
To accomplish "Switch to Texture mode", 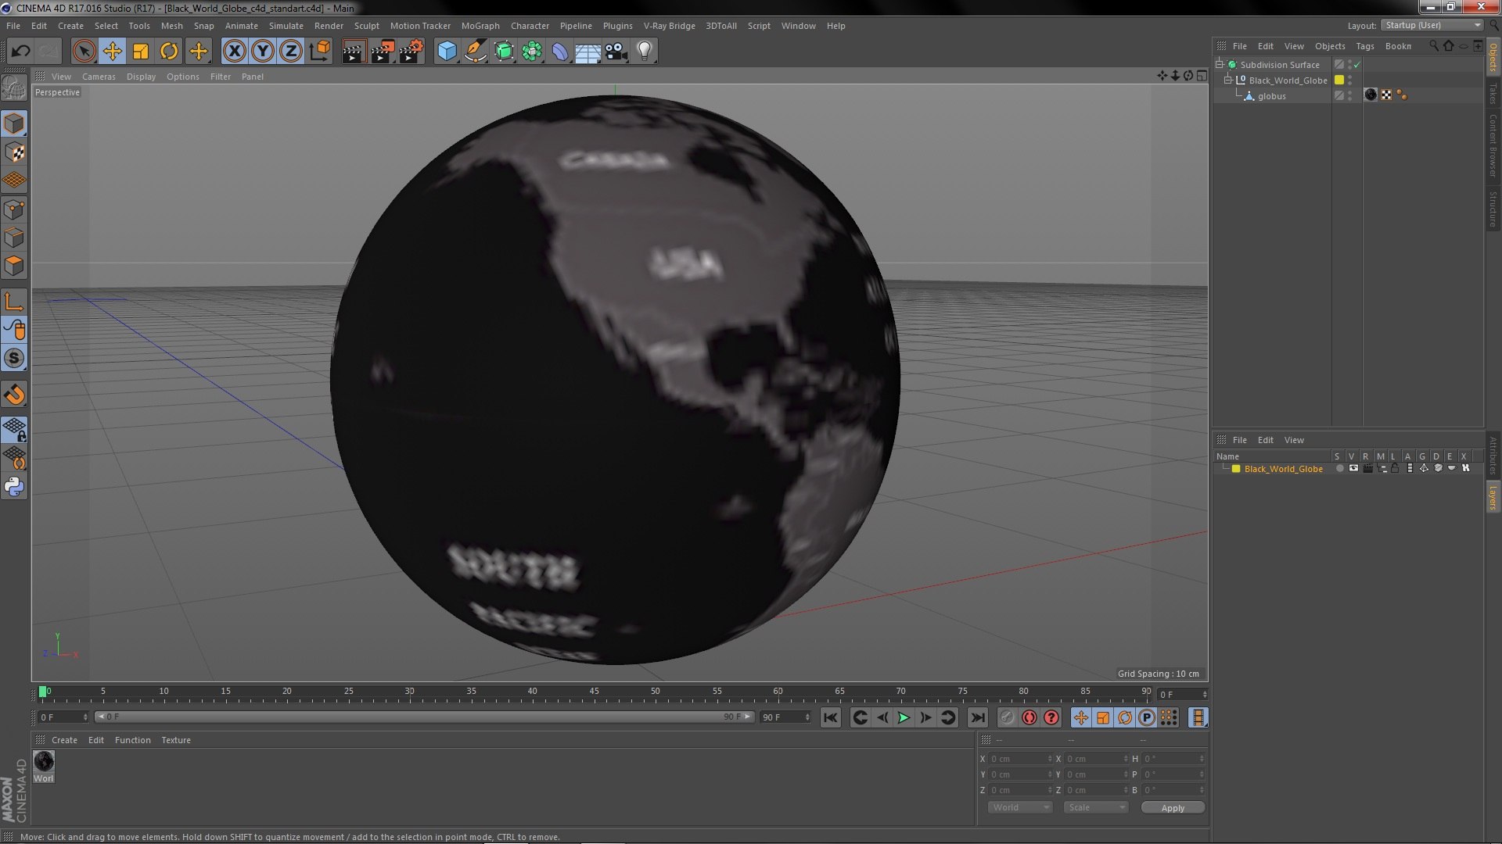I will point(14,152).
